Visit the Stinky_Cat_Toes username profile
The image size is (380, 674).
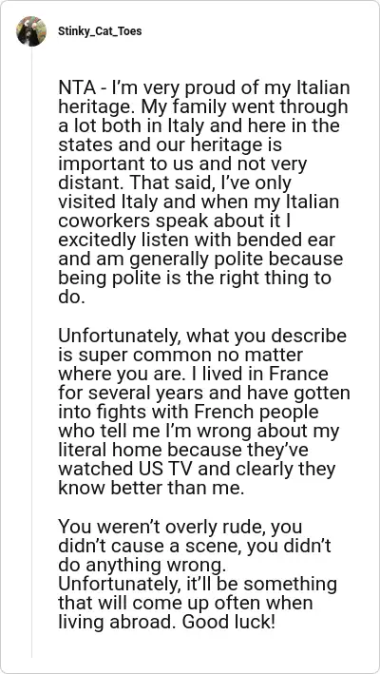(x=100, y=31)
